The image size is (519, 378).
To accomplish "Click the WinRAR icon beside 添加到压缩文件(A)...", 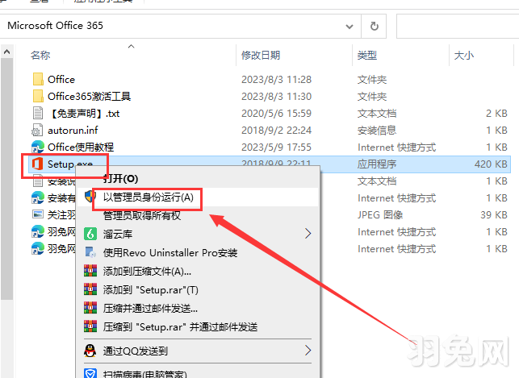I will 90,271.
